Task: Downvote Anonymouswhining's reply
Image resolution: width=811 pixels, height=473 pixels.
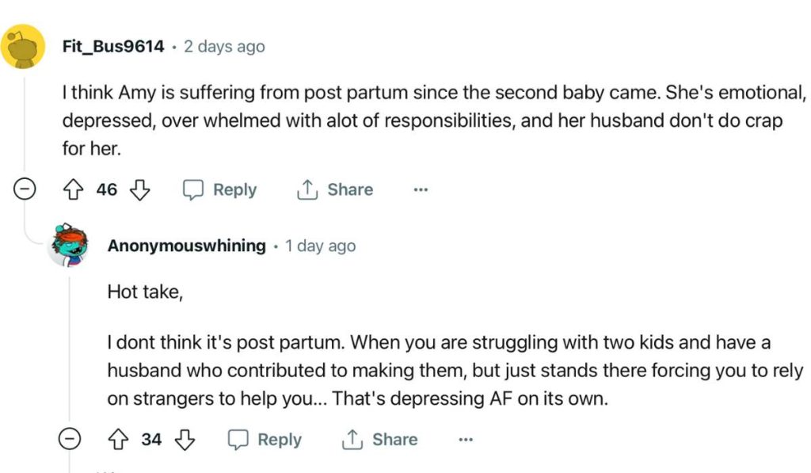Action: coord(184,440)
